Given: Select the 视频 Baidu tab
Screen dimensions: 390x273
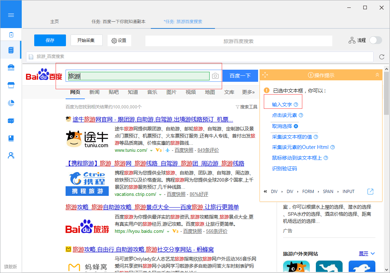Looking at the screenshot, I should tap(191, 92).
